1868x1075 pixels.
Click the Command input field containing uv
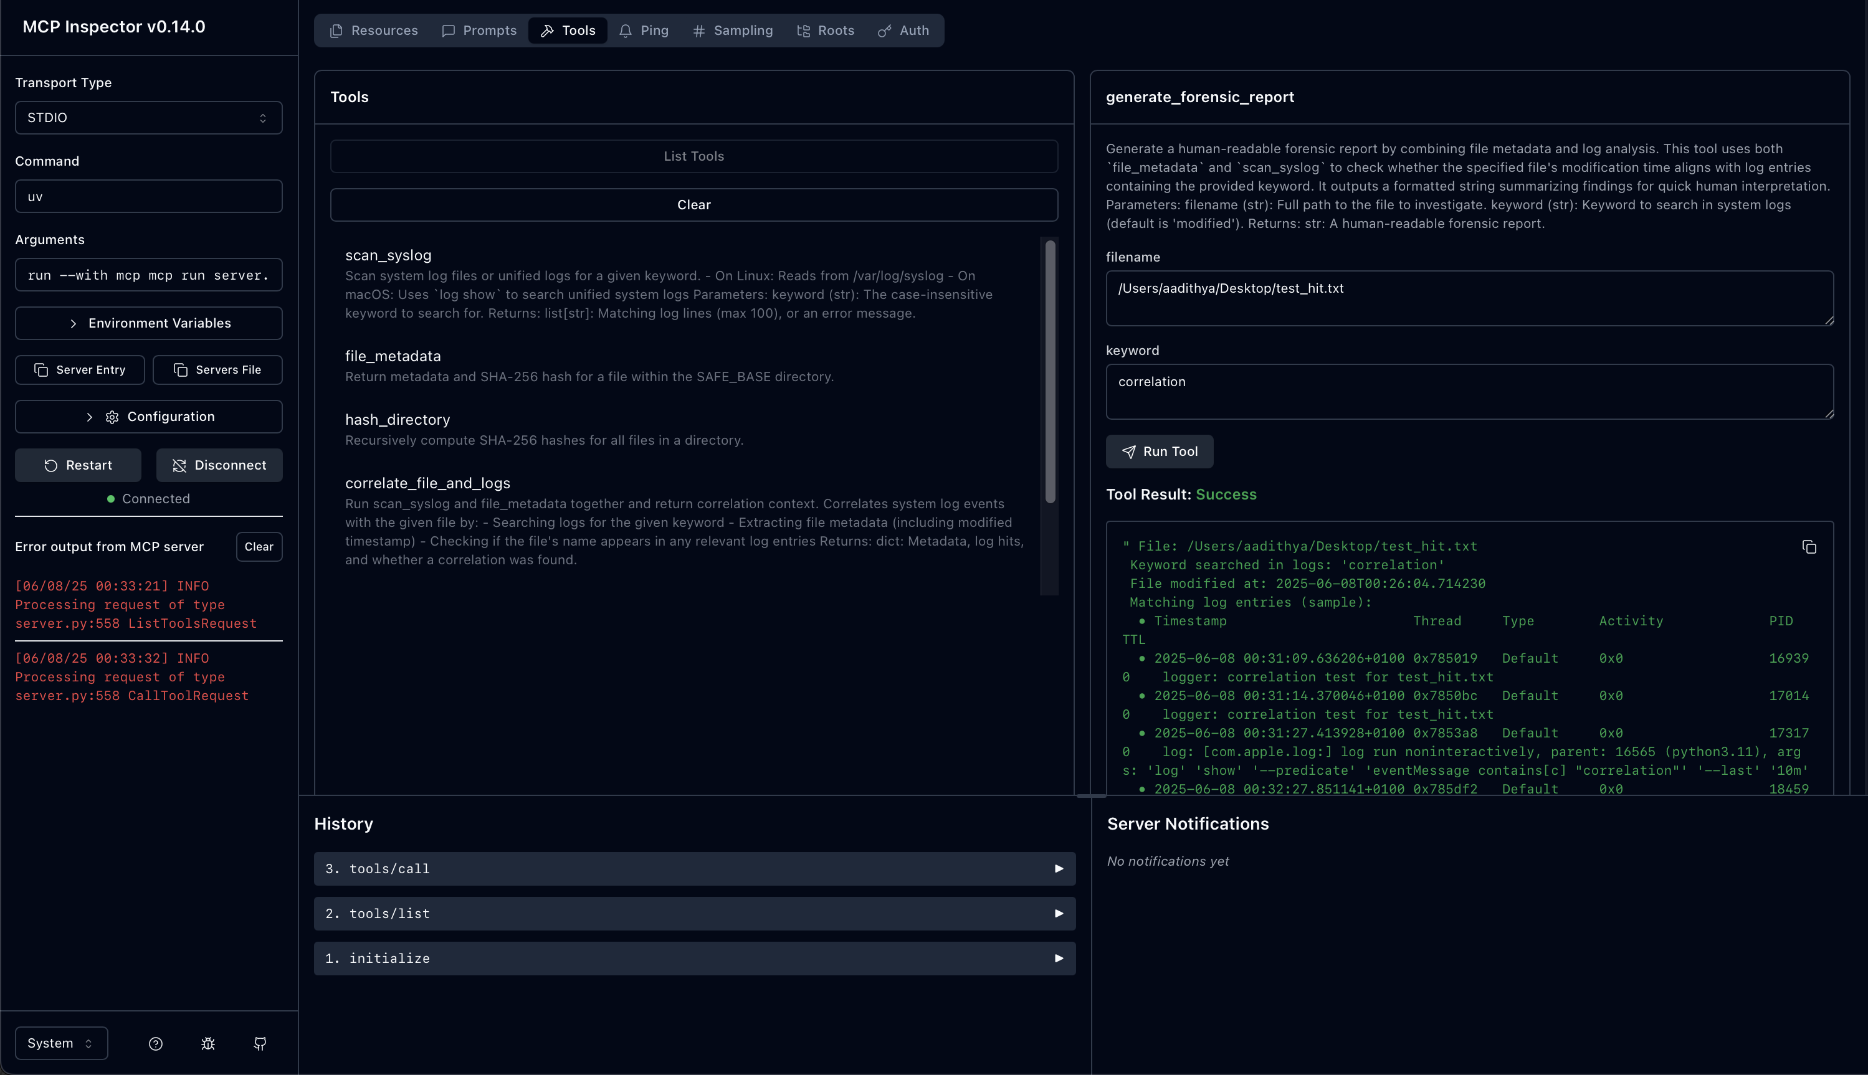click(148, 196)
